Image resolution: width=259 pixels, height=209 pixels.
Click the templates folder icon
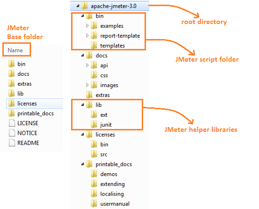(94, 45)
